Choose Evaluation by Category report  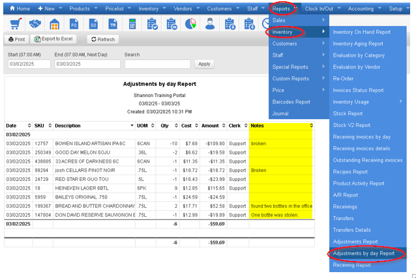pyautogui.click(x=368, y=55)
